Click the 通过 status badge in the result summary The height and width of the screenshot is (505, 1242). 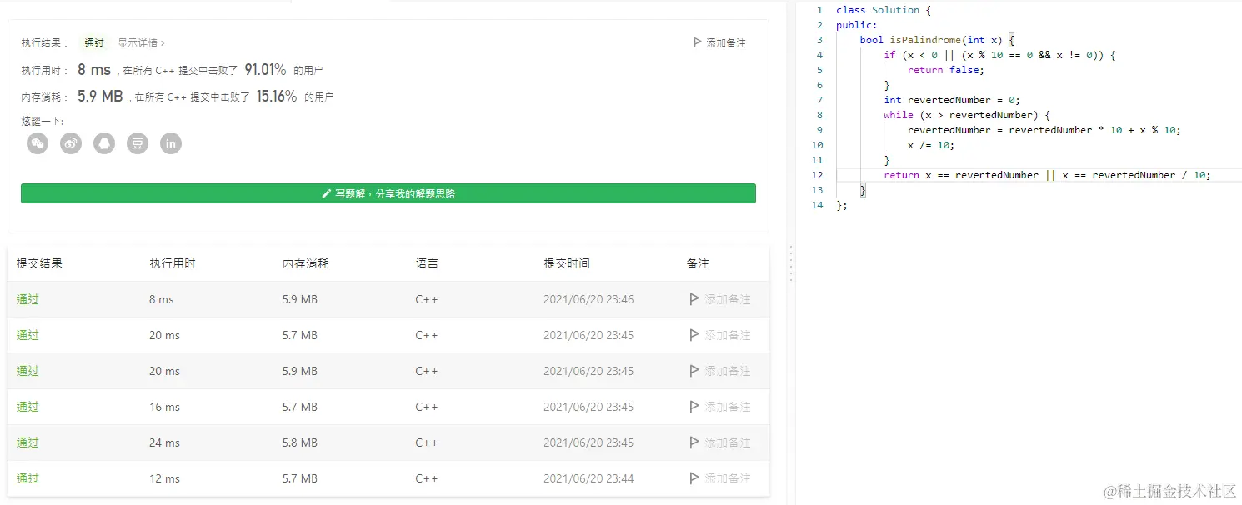(x=94, y=42)
